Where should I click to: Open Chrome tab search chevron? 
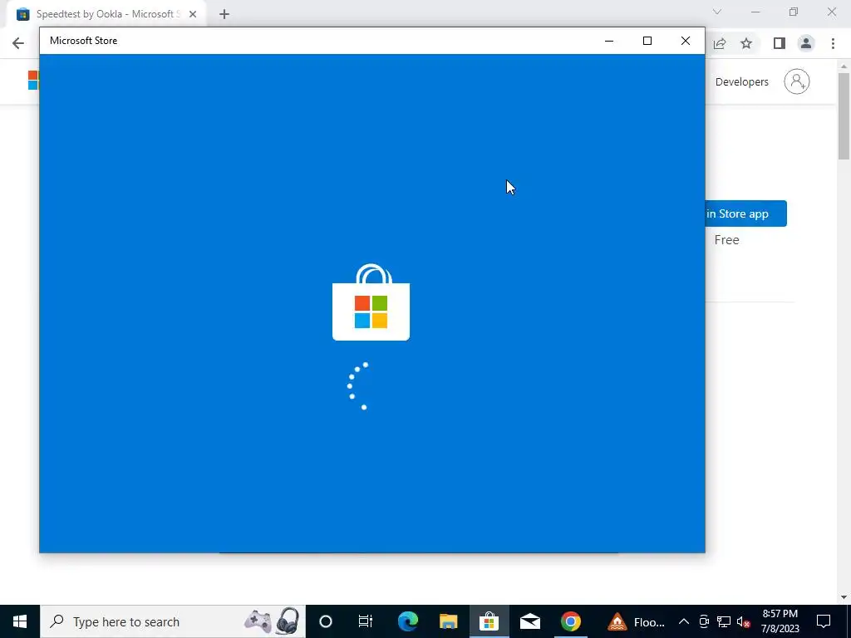coord(717,12)
